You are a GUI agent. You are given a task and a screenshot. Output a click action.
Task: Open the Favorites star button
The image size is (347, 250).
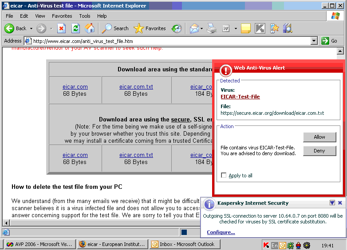coord(150,28)
